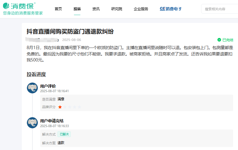Click the elephant avatar beside 用户申请完结

click(x=32, y=123)
